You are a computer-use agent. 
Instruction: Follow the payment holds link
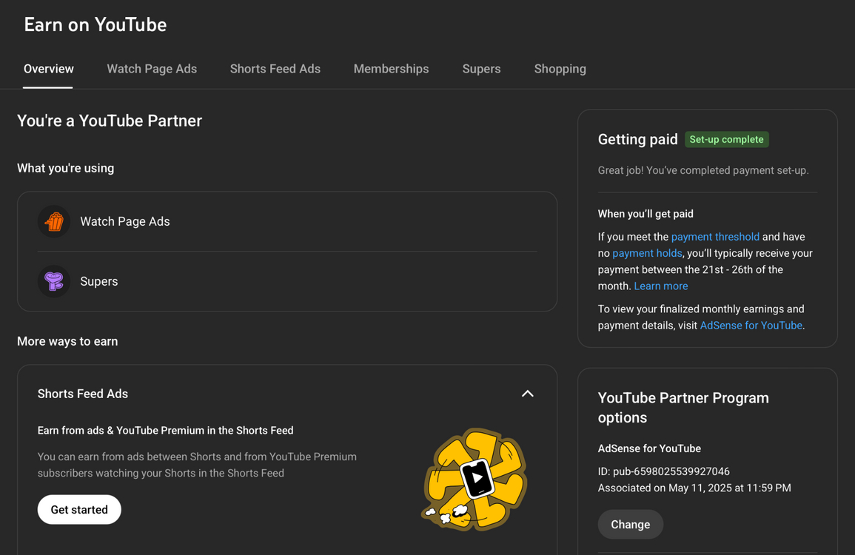click(647, 253)
